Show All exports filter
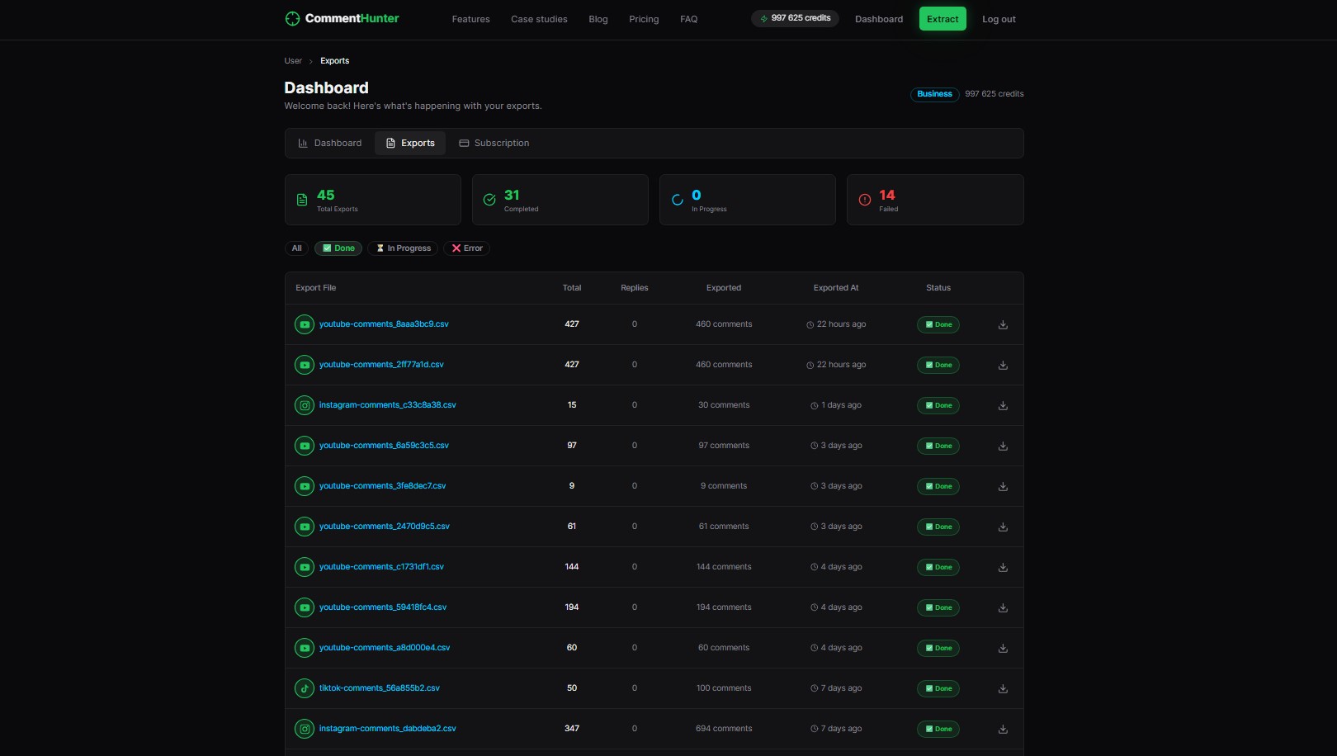Screen dimensions: 1337x756 tap(296, 248)
